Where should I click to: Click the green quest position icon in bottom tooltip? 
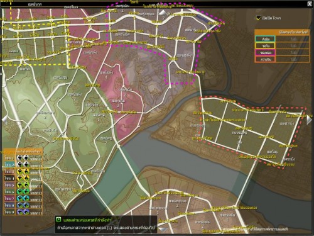pyautogui.click(x=58, y=220)
